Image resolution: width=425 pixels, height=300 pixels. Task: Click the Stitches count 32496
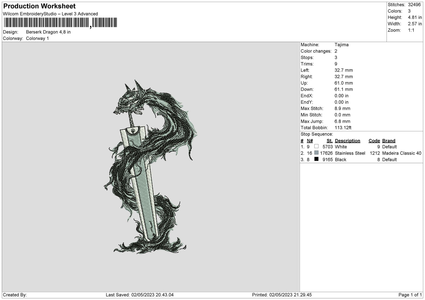415,5
